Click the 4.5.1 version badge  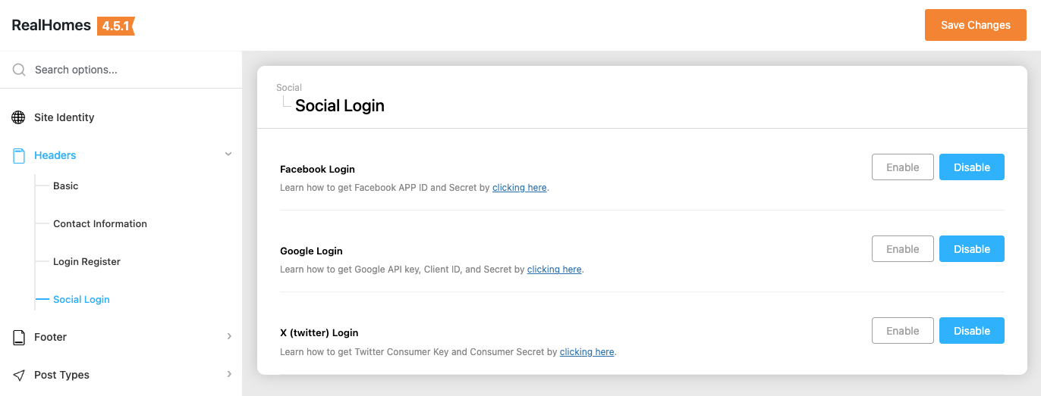(115, 26)
